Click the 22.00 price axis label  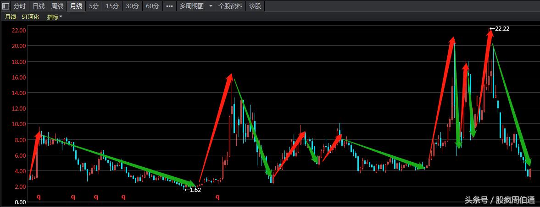point(19,30)
